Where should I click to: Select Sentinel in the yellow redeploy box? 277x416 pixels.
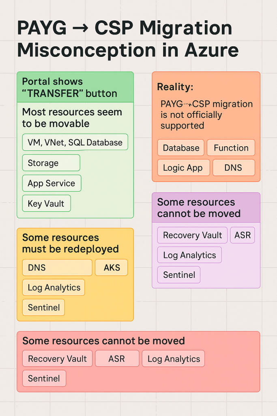[x=43, y=308]
